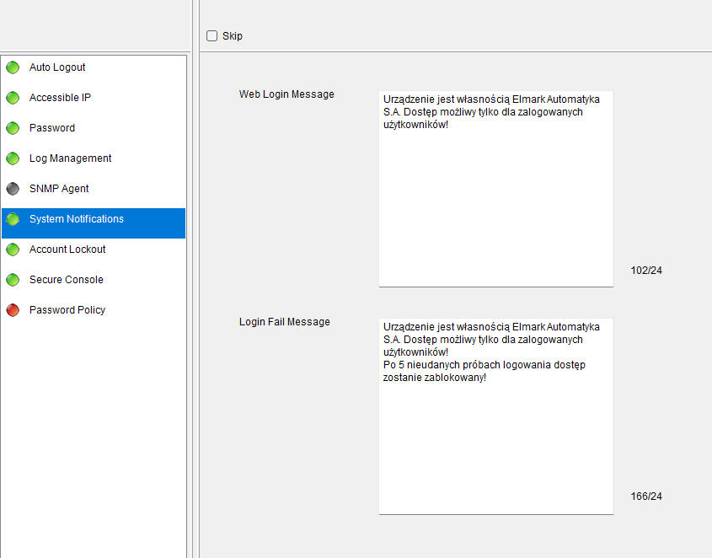Enable the Skip checkbox
This screenshot has height=558, width=712.
coord(212,36)
